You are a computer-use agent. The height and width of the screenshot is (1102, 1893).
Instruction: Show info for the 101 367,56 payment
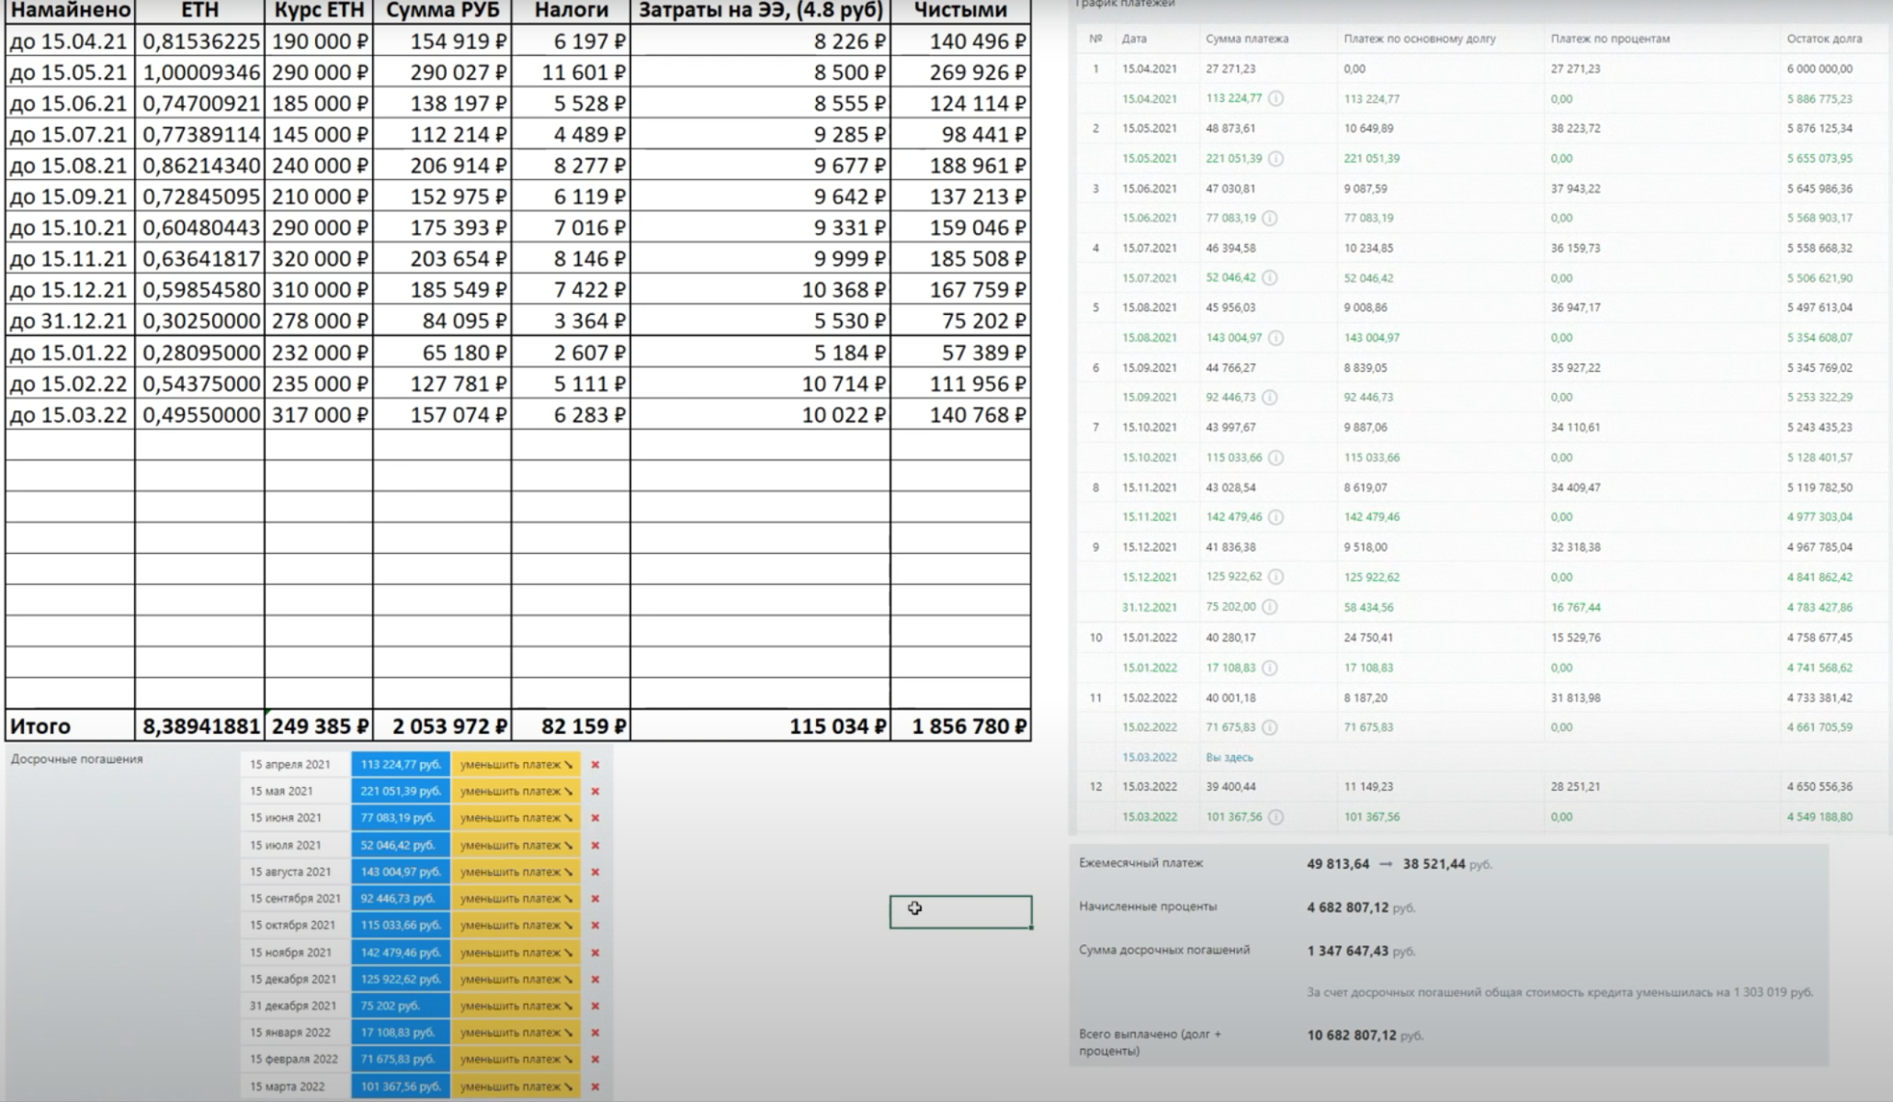[x=1275, y=816]
